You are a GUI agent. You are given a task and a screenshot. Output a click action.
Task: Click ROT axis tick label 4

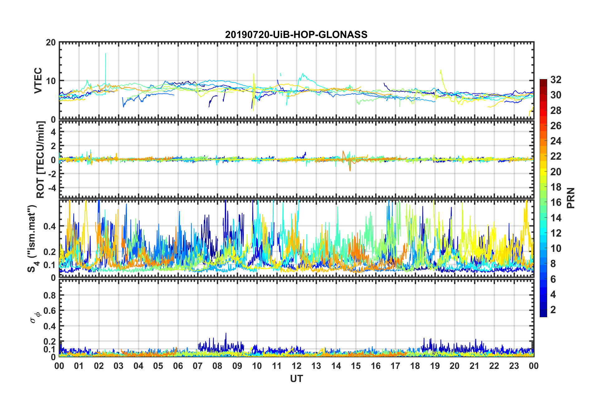coord(53,132)
